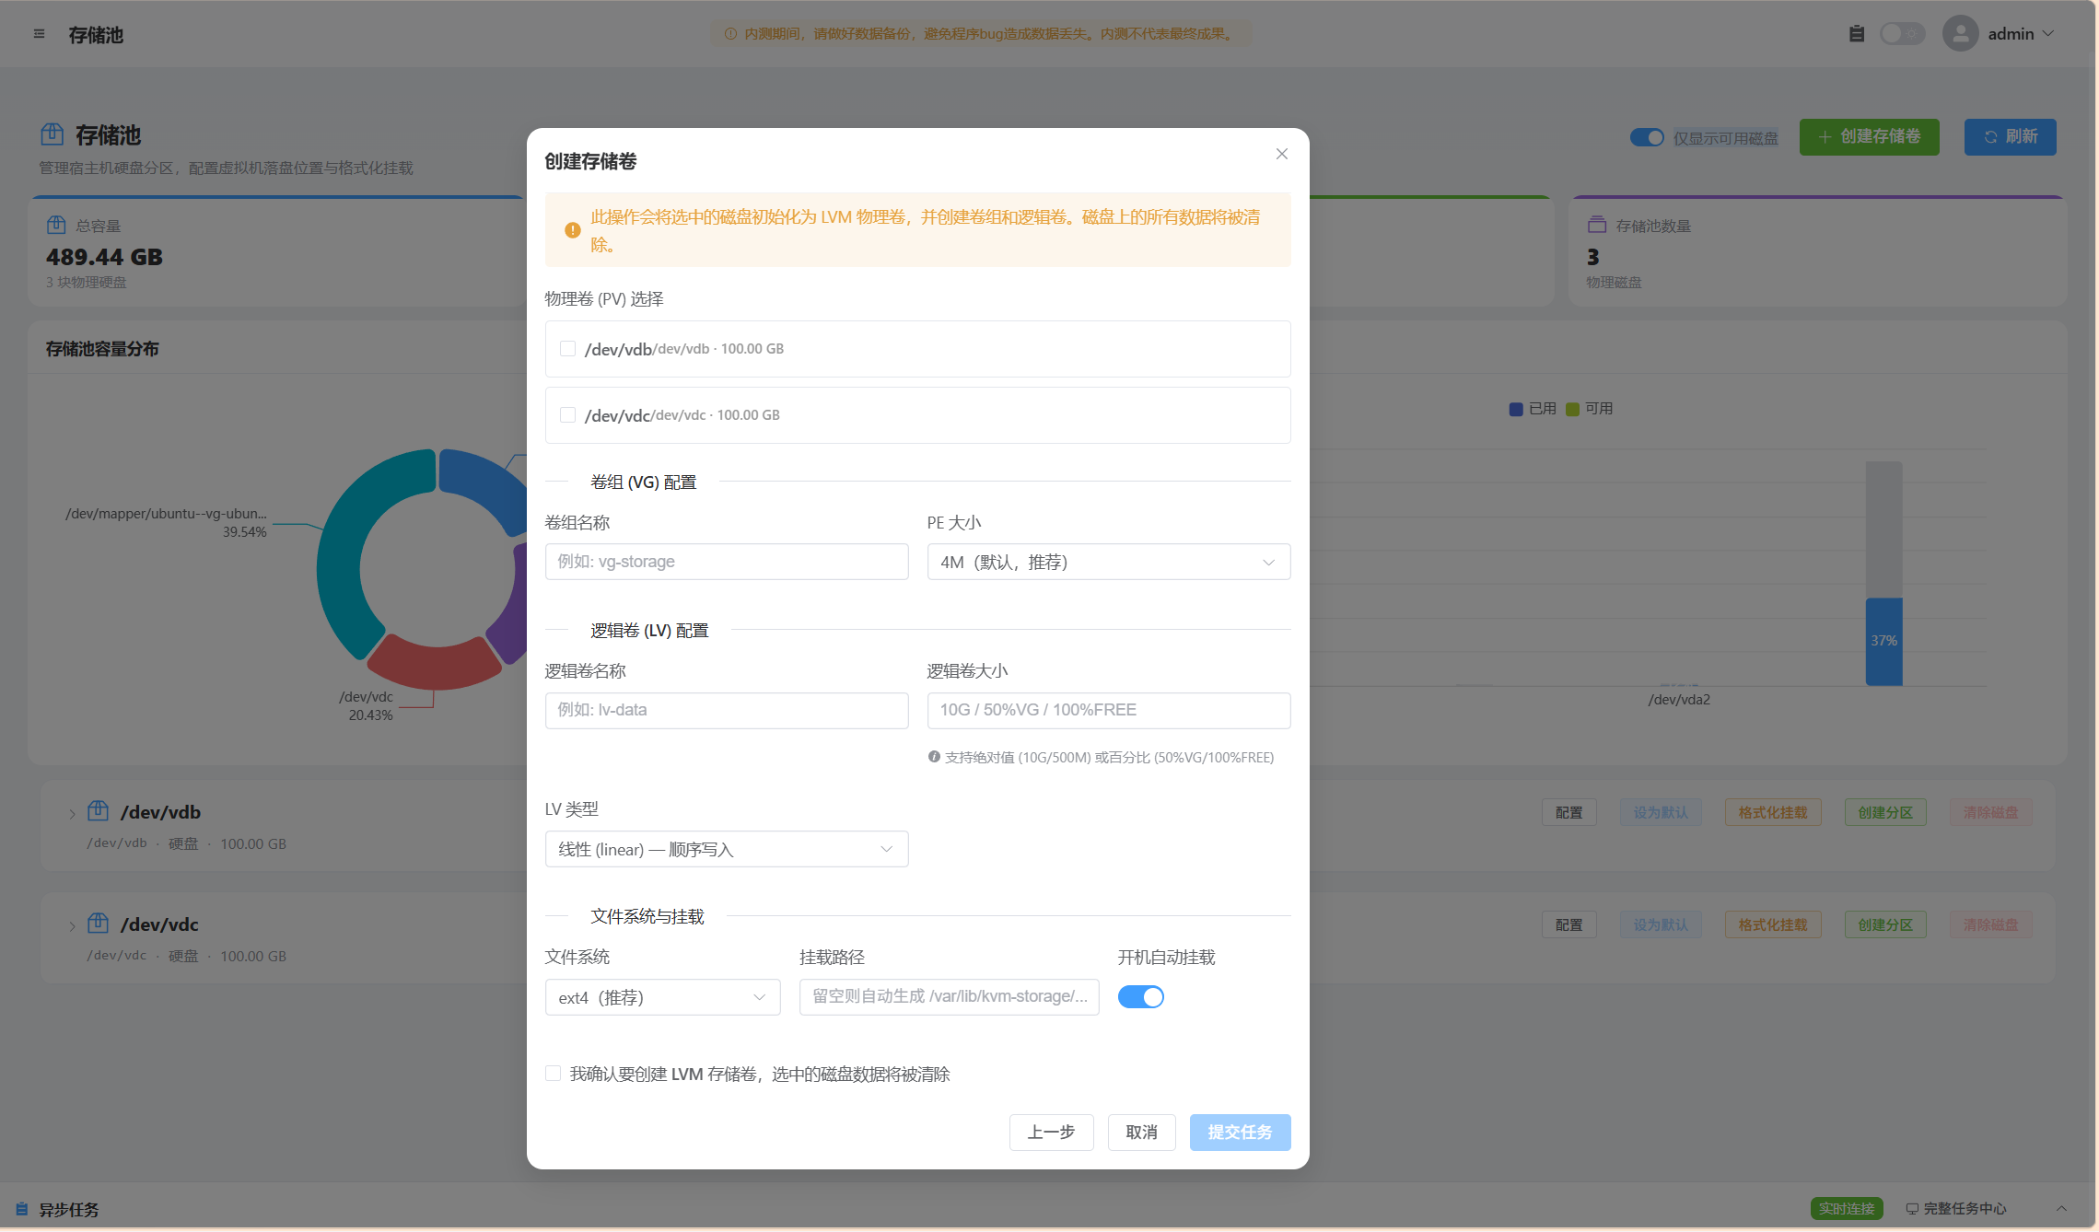Click the storage pool box icon by title
Viewport: 2099px width, 1232px height.
pyautogui.click(x=52, y=134)
